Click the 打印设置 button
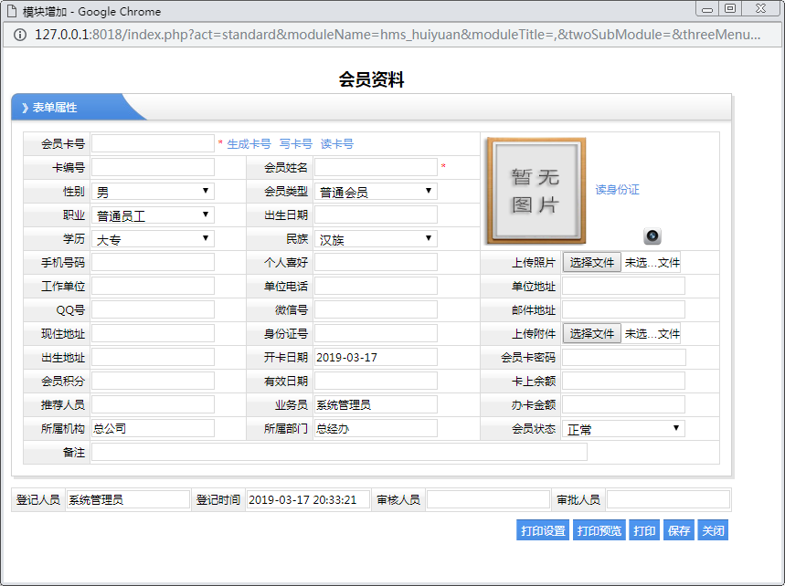The height and width of the screenshot is (586, 785). click(543, 531)
